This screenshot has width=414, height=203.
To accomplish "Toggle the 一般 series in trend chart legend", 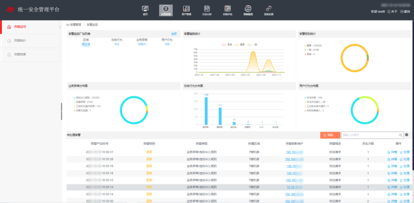I will (x=252, y=45).
